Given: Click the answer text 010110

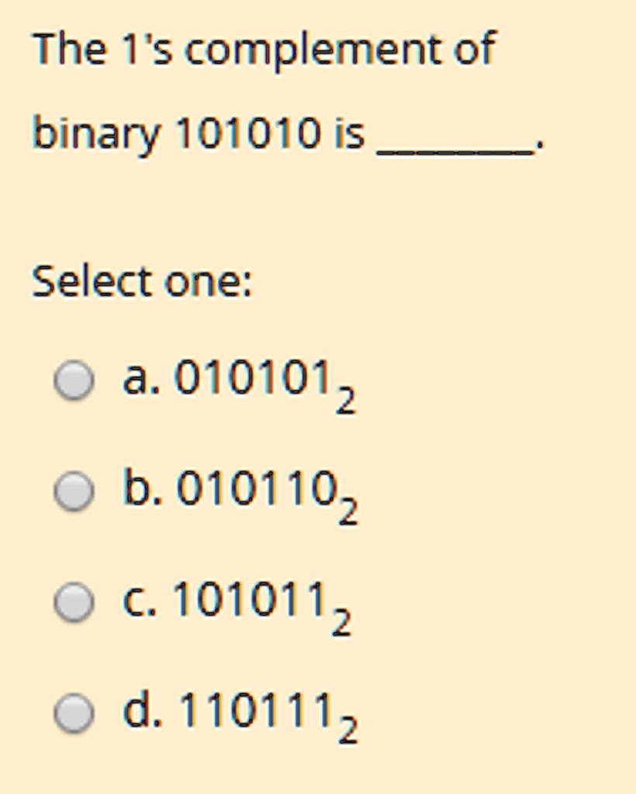Looking at the screenshot, I should pos(256,490).
